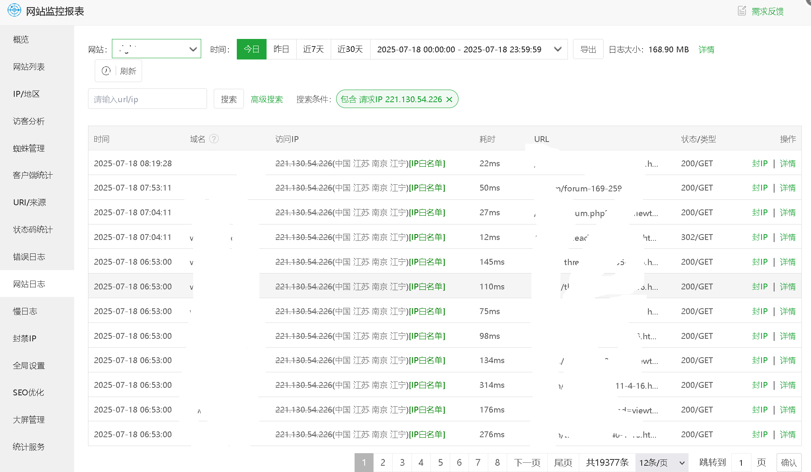Image resolution: width=811 pixels, height=472 pixels.
Task: Click the 状态/类型 column header
Action: point(698,139)
